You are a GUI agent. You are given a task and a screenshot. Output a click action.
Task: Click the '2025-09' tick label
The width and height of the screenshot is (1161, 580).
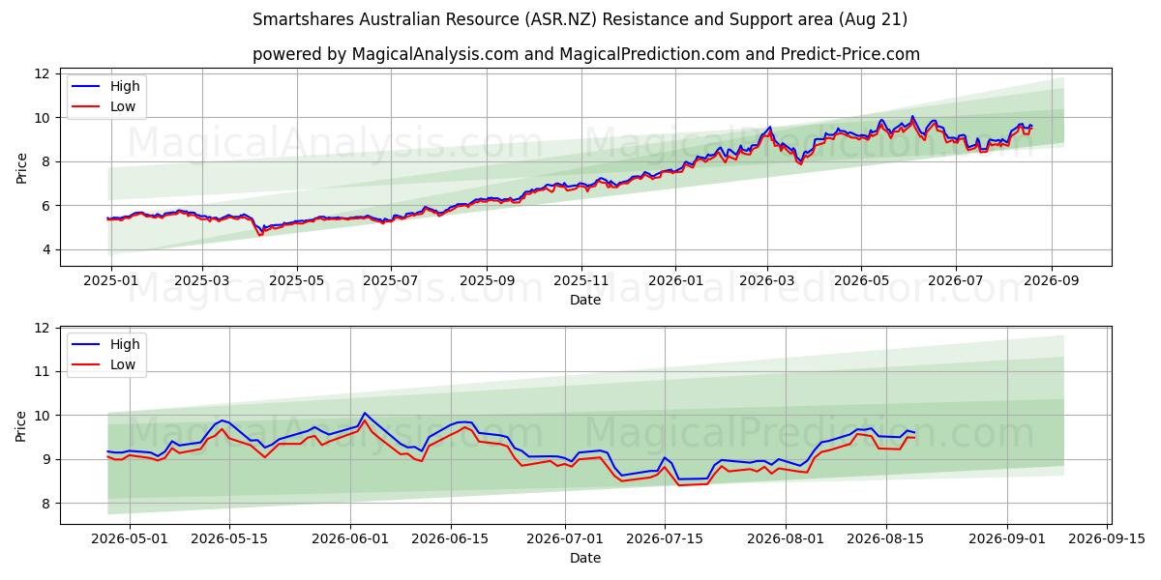(486, 281)
